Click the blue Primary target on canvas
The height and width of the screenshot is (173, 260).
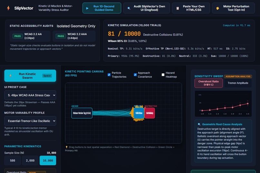[139, 113]
